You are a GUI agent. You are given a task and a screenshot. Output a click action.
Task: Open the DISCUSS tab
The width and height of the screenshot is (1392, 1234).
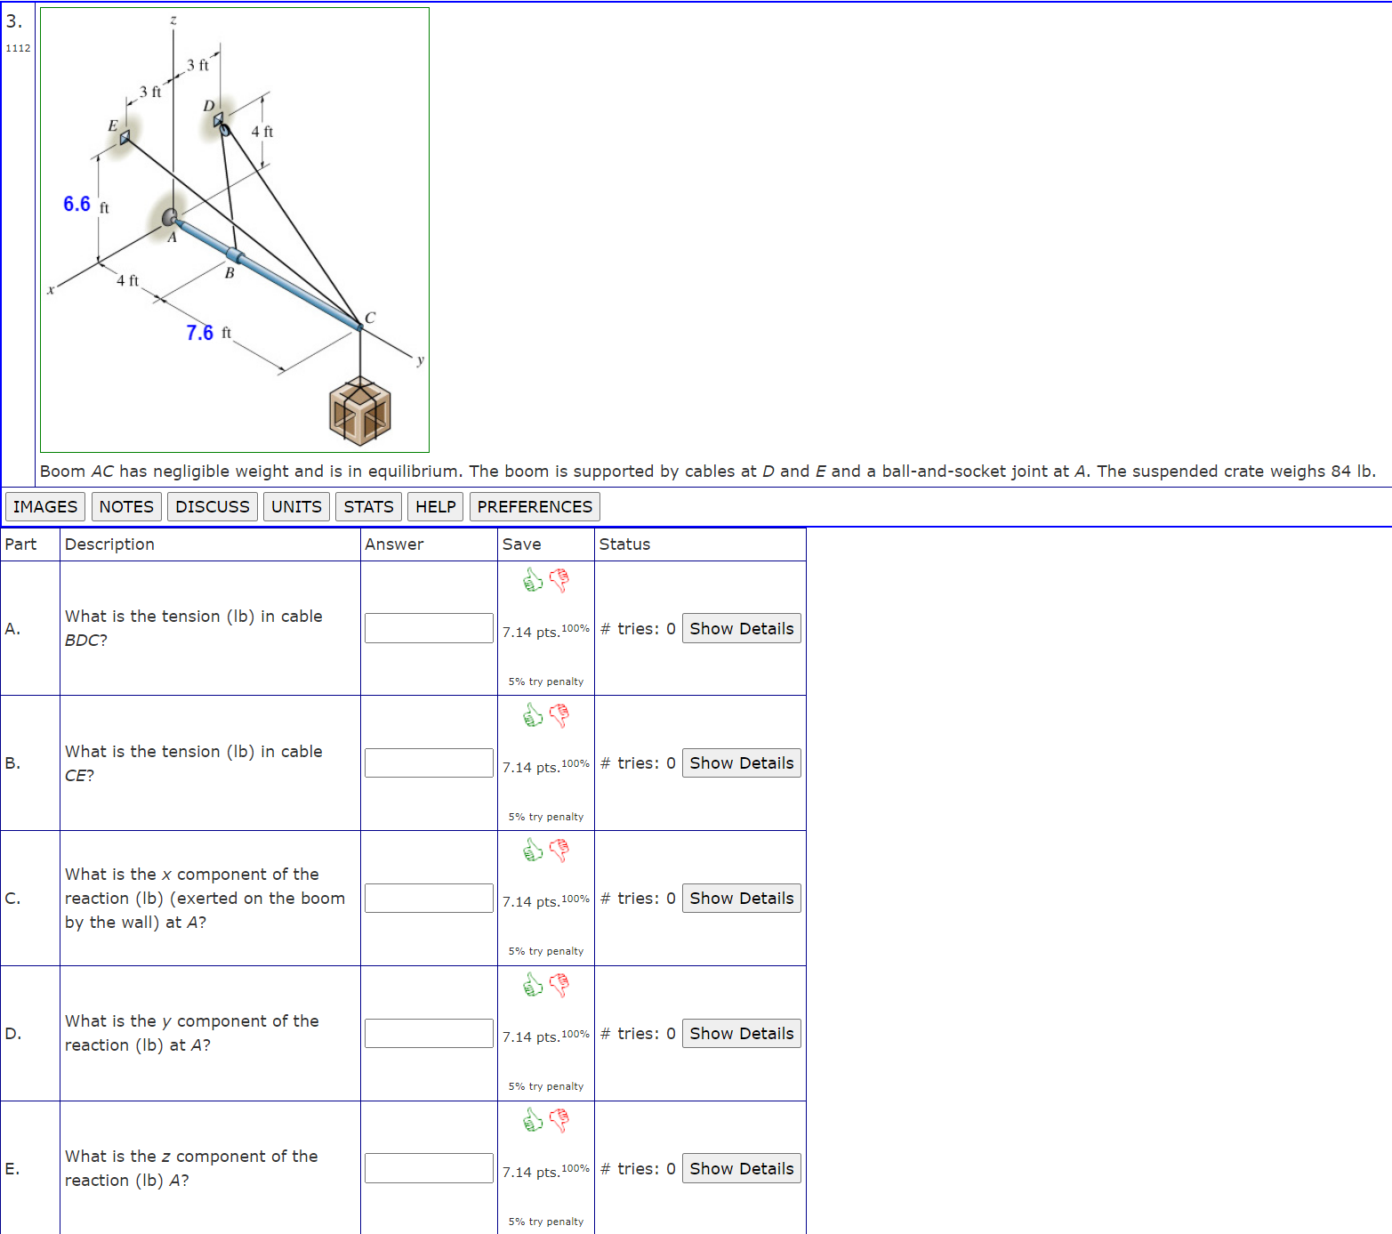pos(213,506)
